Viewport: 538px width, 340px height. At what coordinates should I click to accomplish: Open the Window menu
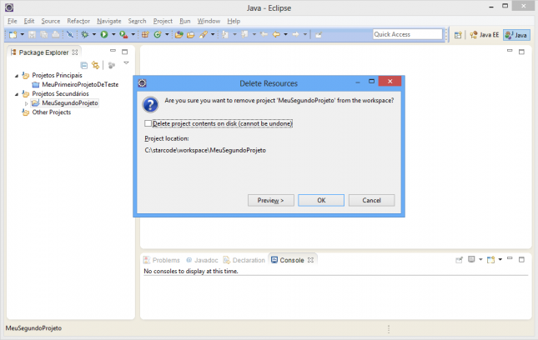tap(209, 22)
